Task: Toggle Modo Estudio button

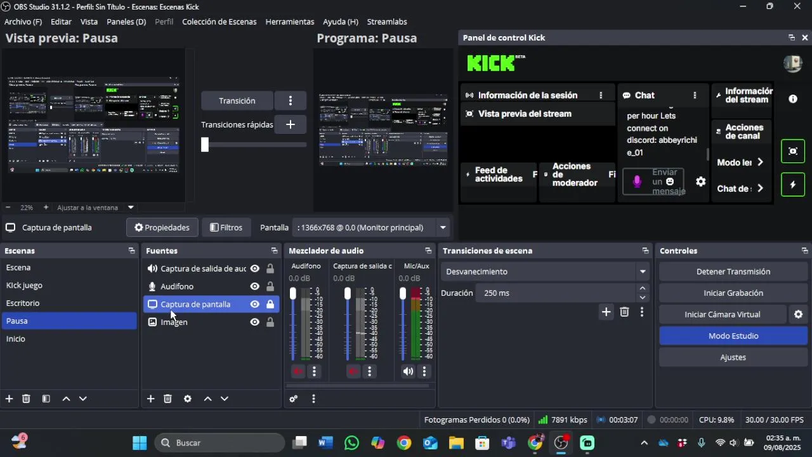Action: [x=733, y=336]
